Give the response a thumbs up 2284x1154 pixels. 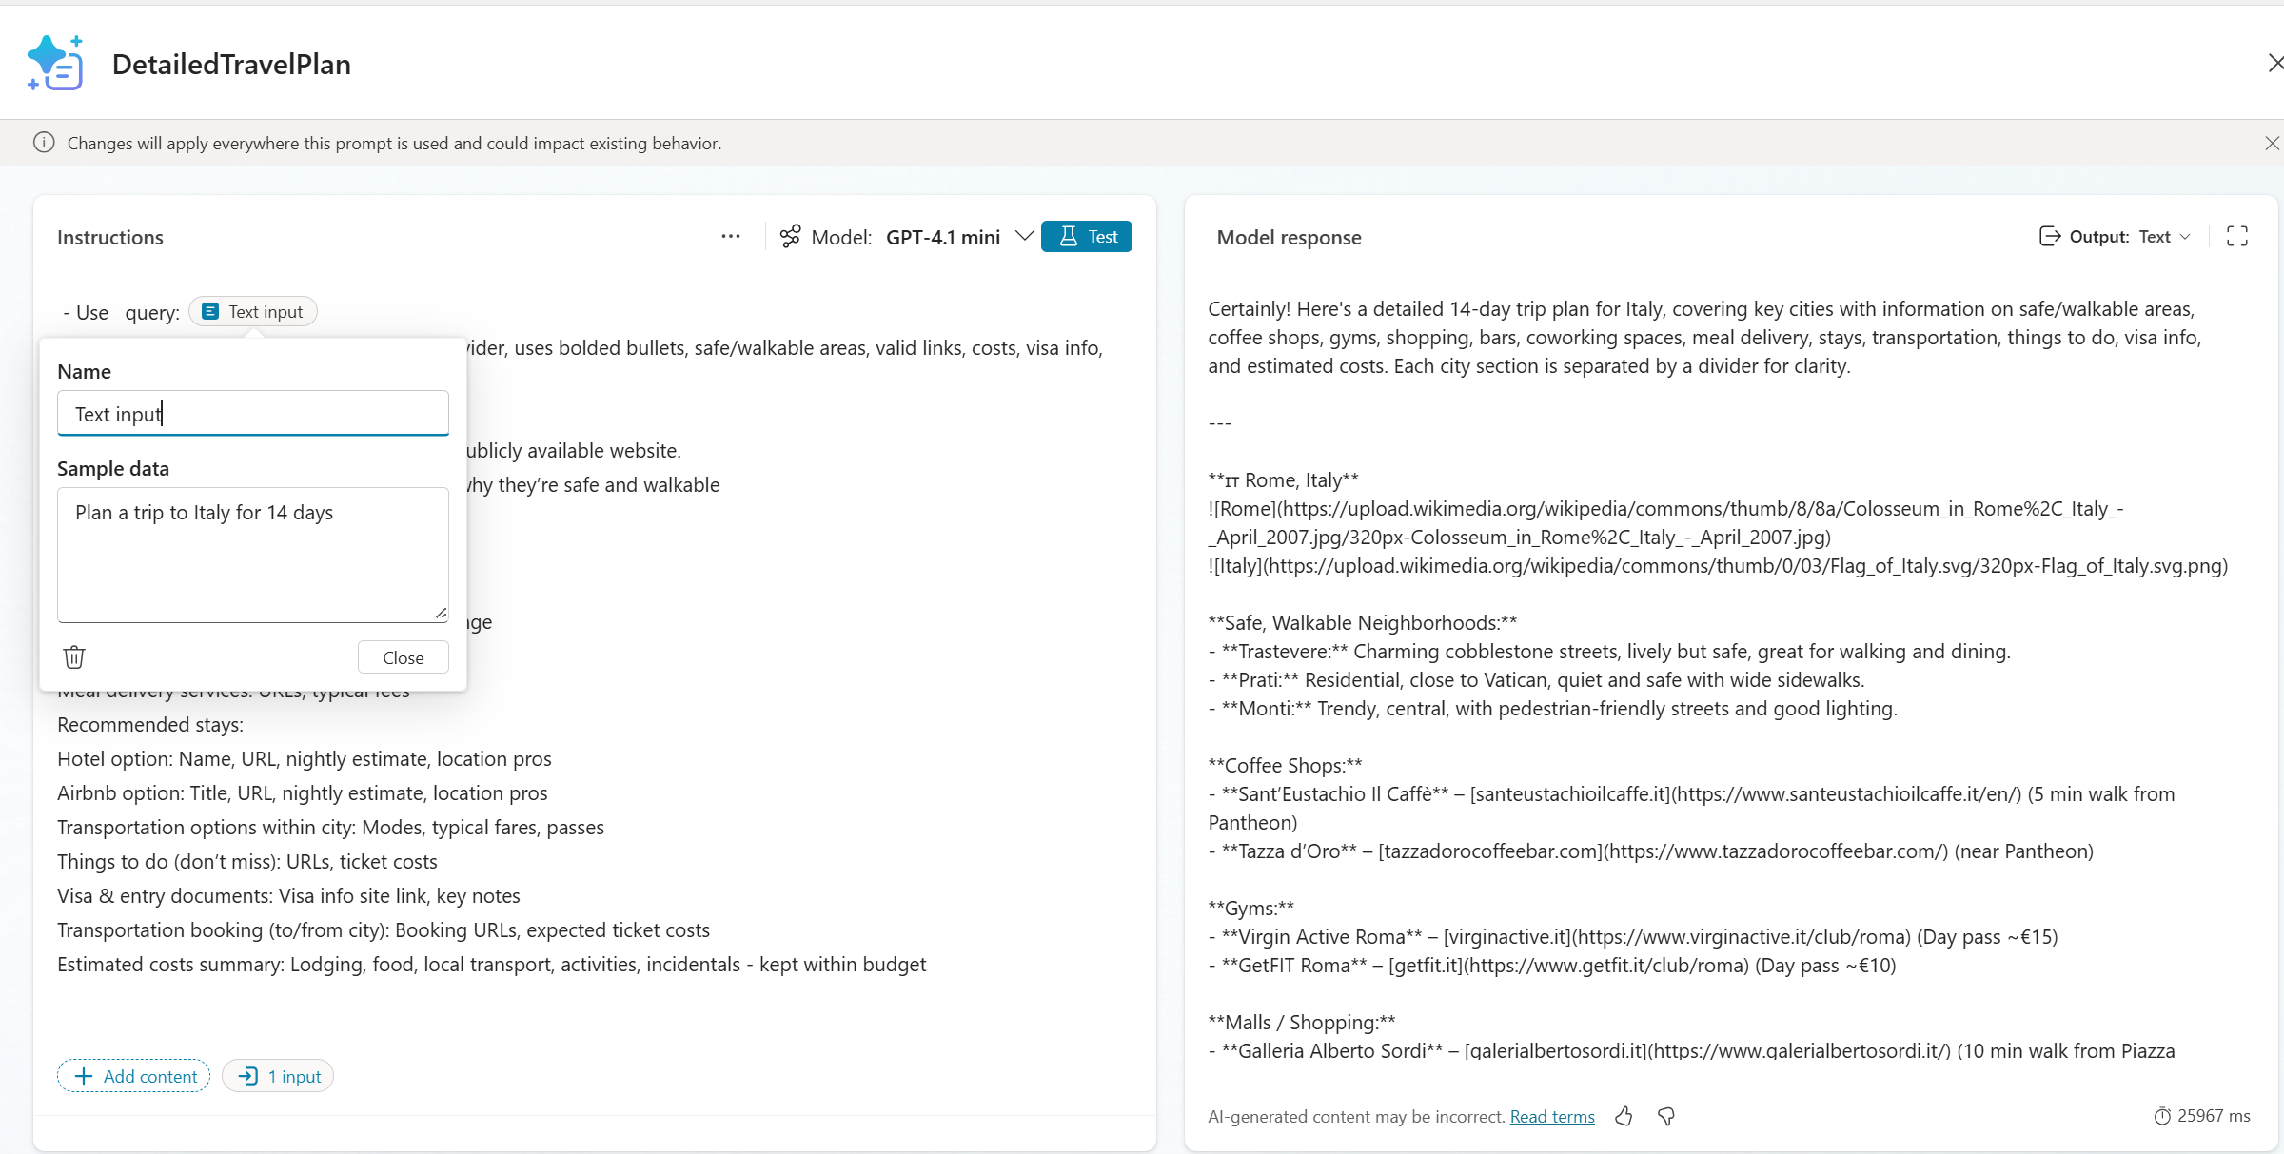point(1624,1116)
